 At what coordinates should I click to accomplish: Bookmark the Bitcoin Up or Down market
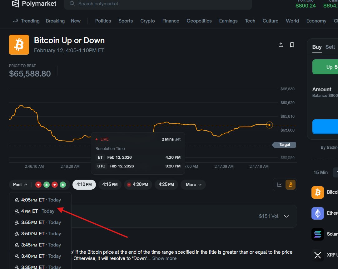point(292,45)
